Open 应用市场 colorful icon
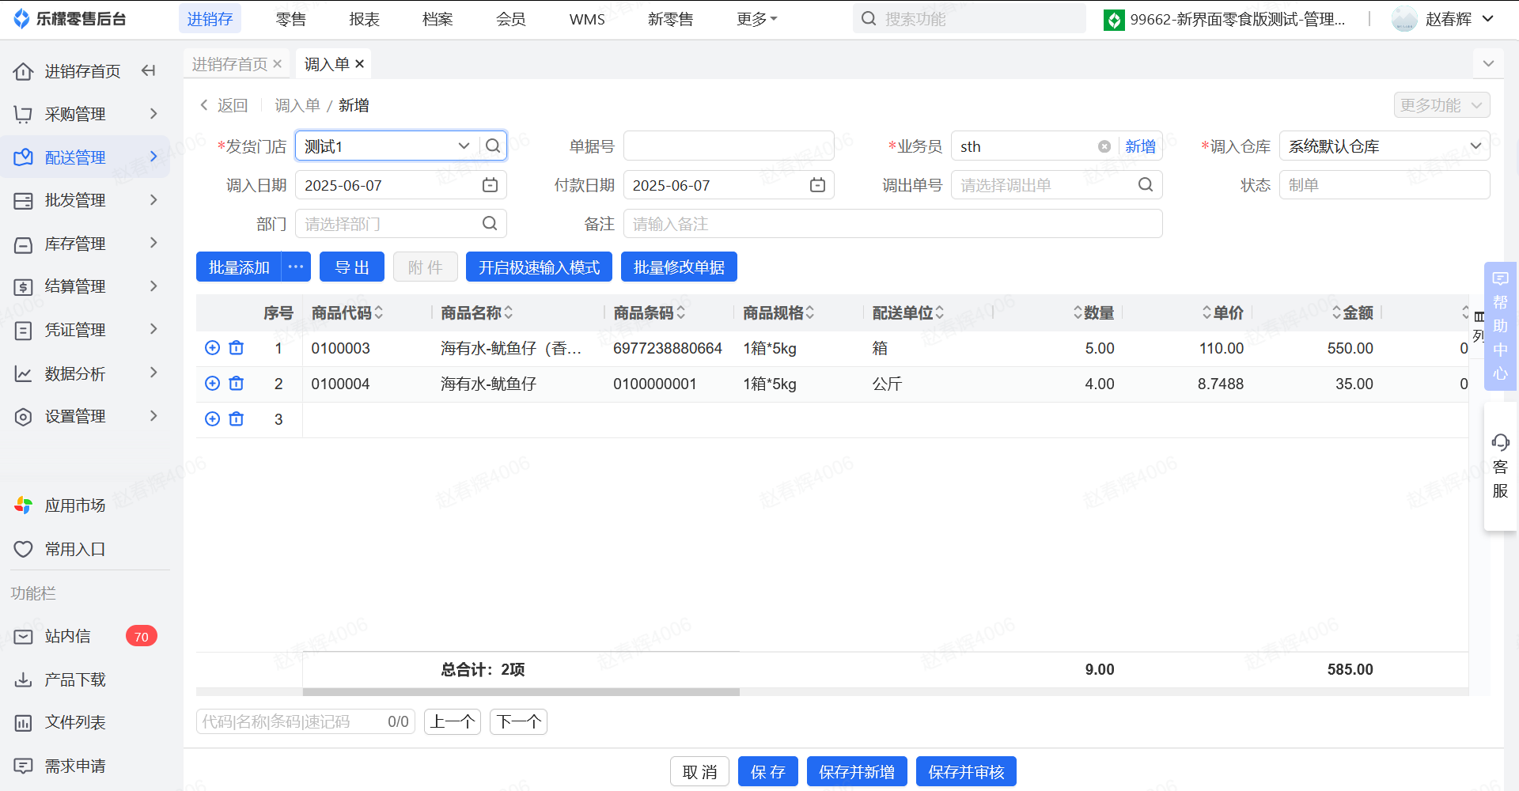Screen dimensions: 1519x791 click(23, 505)
